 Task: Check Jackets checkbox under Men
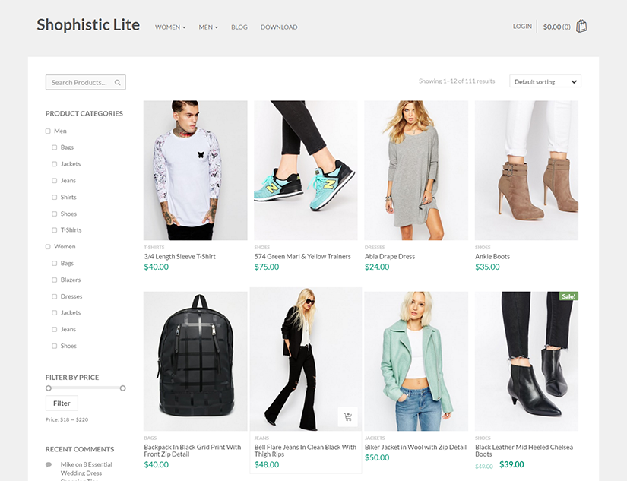coord(55,164)
